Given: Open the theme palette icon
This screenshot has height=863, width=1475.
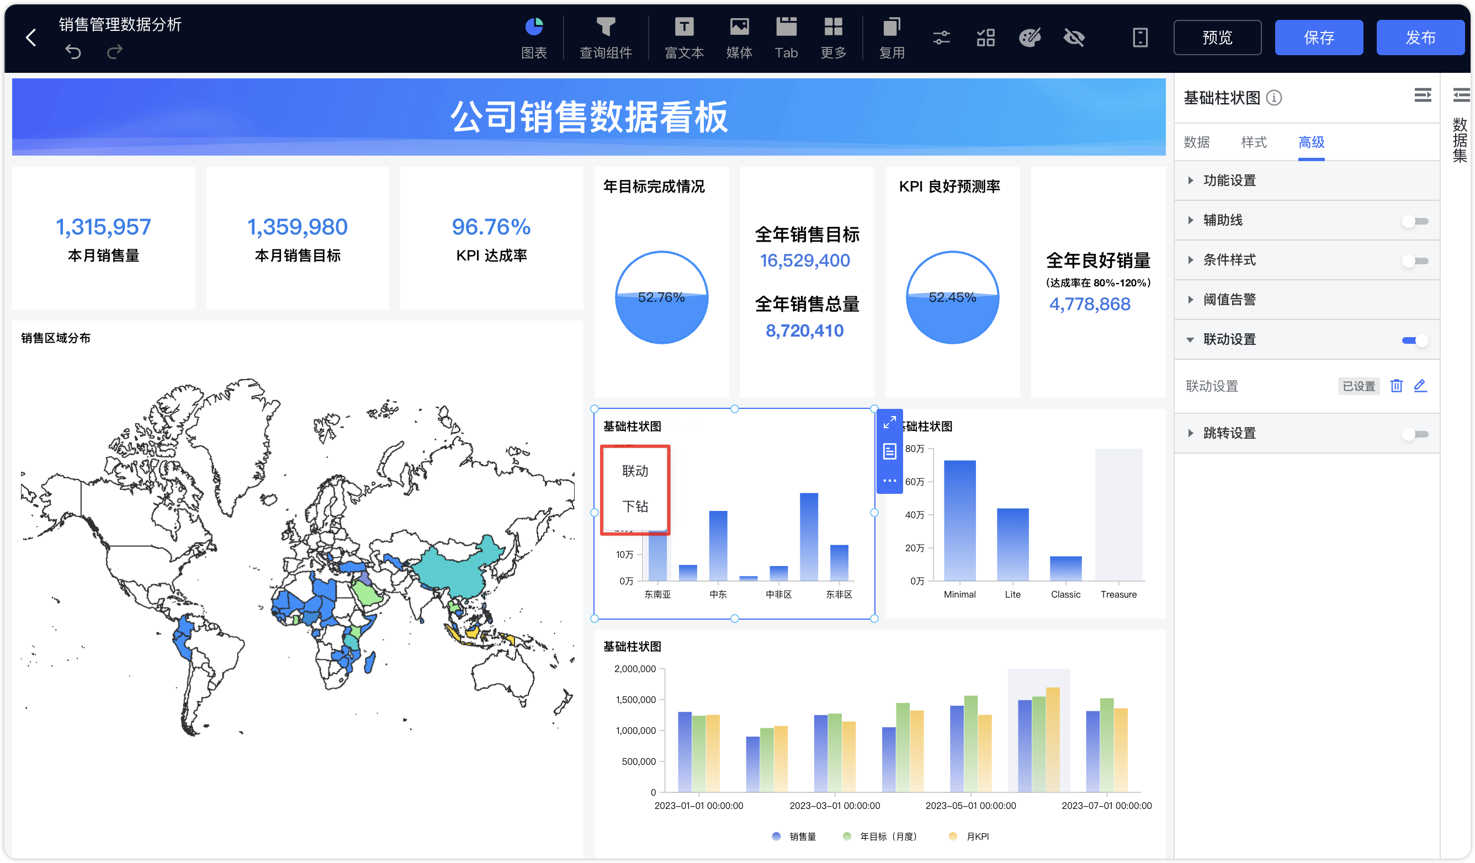Looking at the screenshot, I should click(x=1030, y=38).
